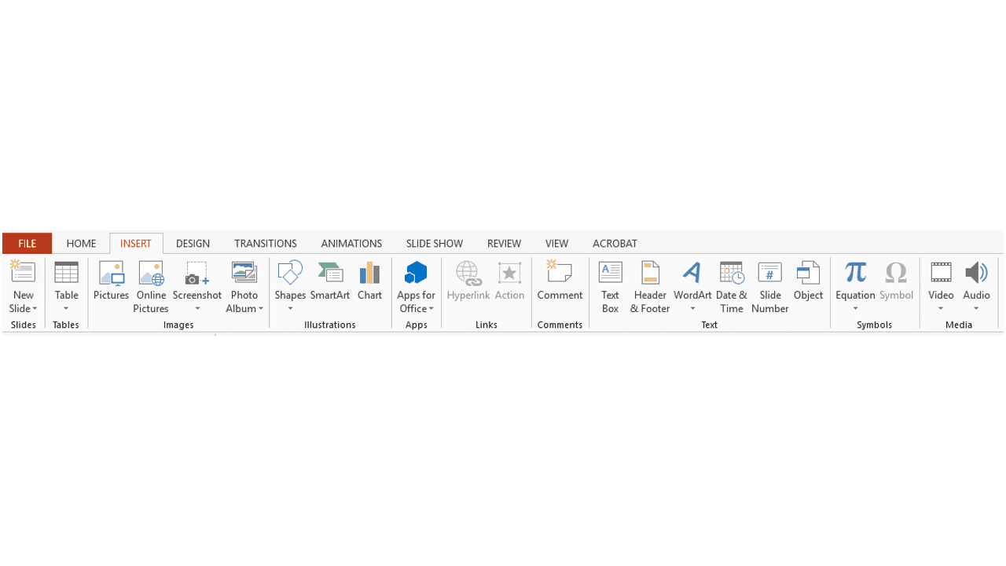Open the SLIDE SHOW ribbon tab
This screenshot has width=1006, height=566.
click(434, 243)
